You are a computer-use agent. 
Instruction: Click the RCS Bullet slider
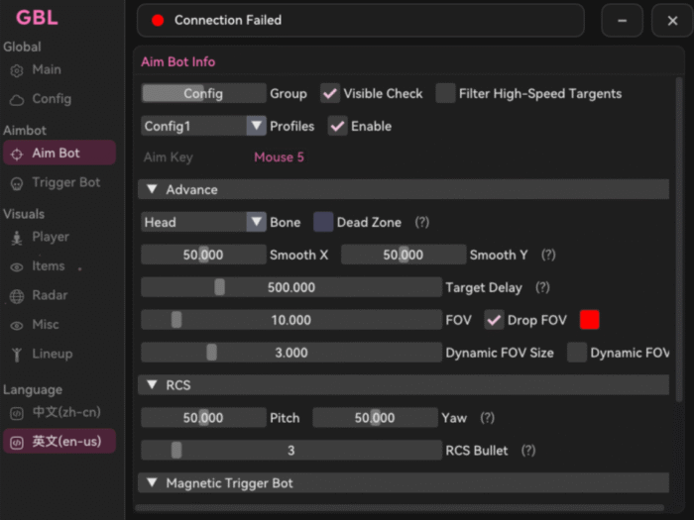pos(291,450)
